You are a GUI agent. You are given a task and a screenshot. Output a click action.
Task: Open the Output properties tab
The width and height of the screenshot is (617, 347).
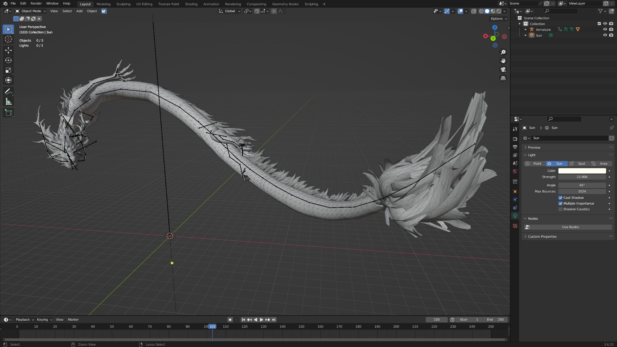[x=515, y=147]
